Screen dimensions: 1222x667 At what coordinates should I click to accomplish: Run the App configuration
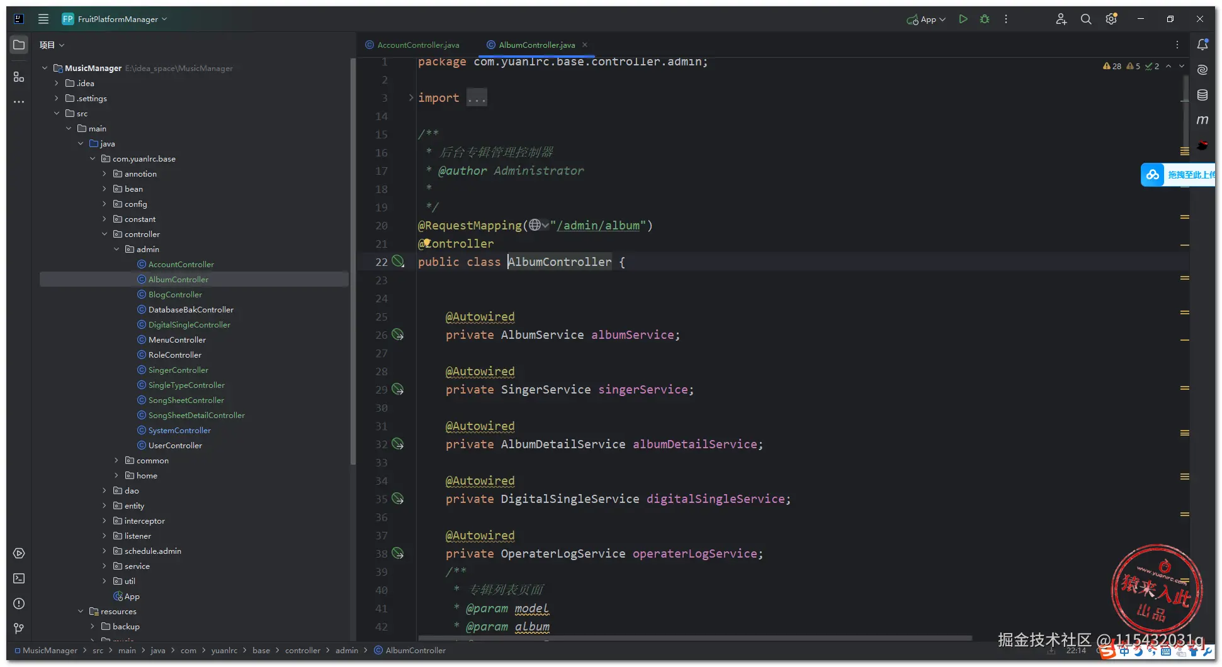(x=963, y=19)
